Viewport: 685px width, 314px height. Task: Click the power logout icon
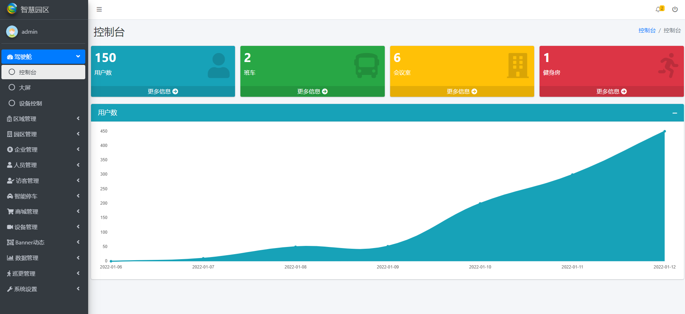click(675, 9)
